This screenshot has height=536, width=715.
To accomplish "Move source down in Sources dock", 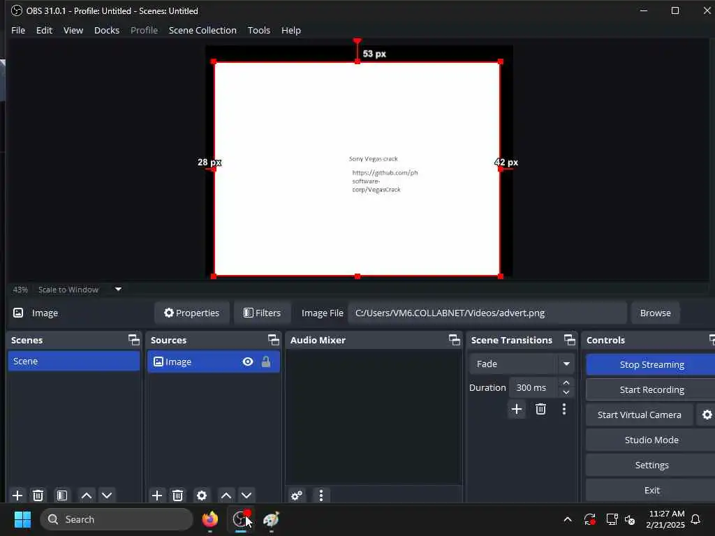I will [x=246, y=495].
